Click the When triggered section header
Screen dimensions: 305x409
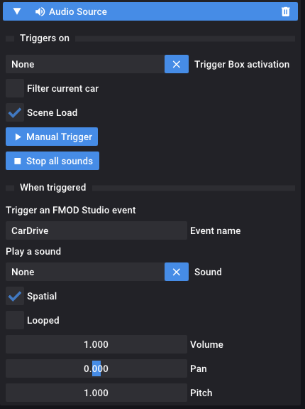(x=52, y=188)
